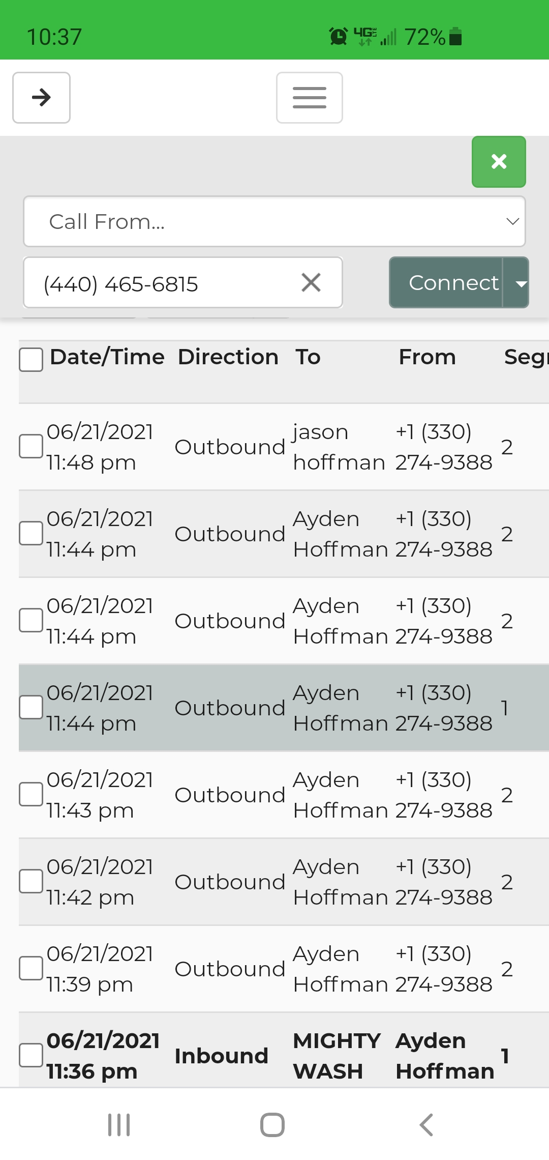Sort by the Date/Time column header

(107, 357)
